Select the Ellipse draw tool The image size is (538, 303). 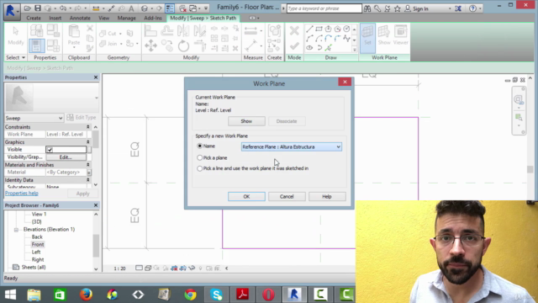309,48
